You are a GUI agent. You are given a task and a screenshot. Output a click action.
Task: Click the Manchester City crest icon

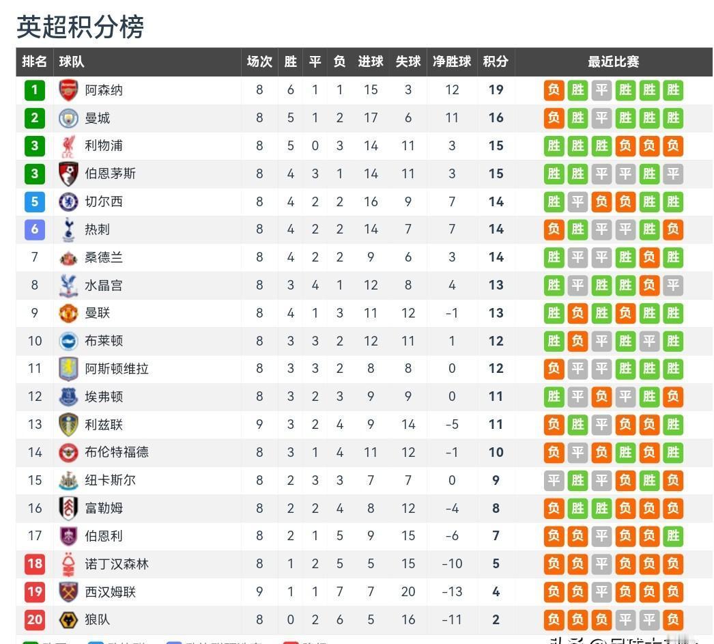tap(68, 118)
